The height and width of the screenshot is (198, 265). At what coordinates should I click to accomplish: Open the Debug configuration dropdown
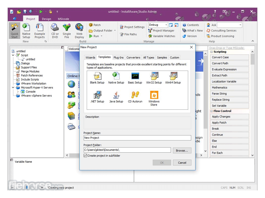tap(166, 25)
